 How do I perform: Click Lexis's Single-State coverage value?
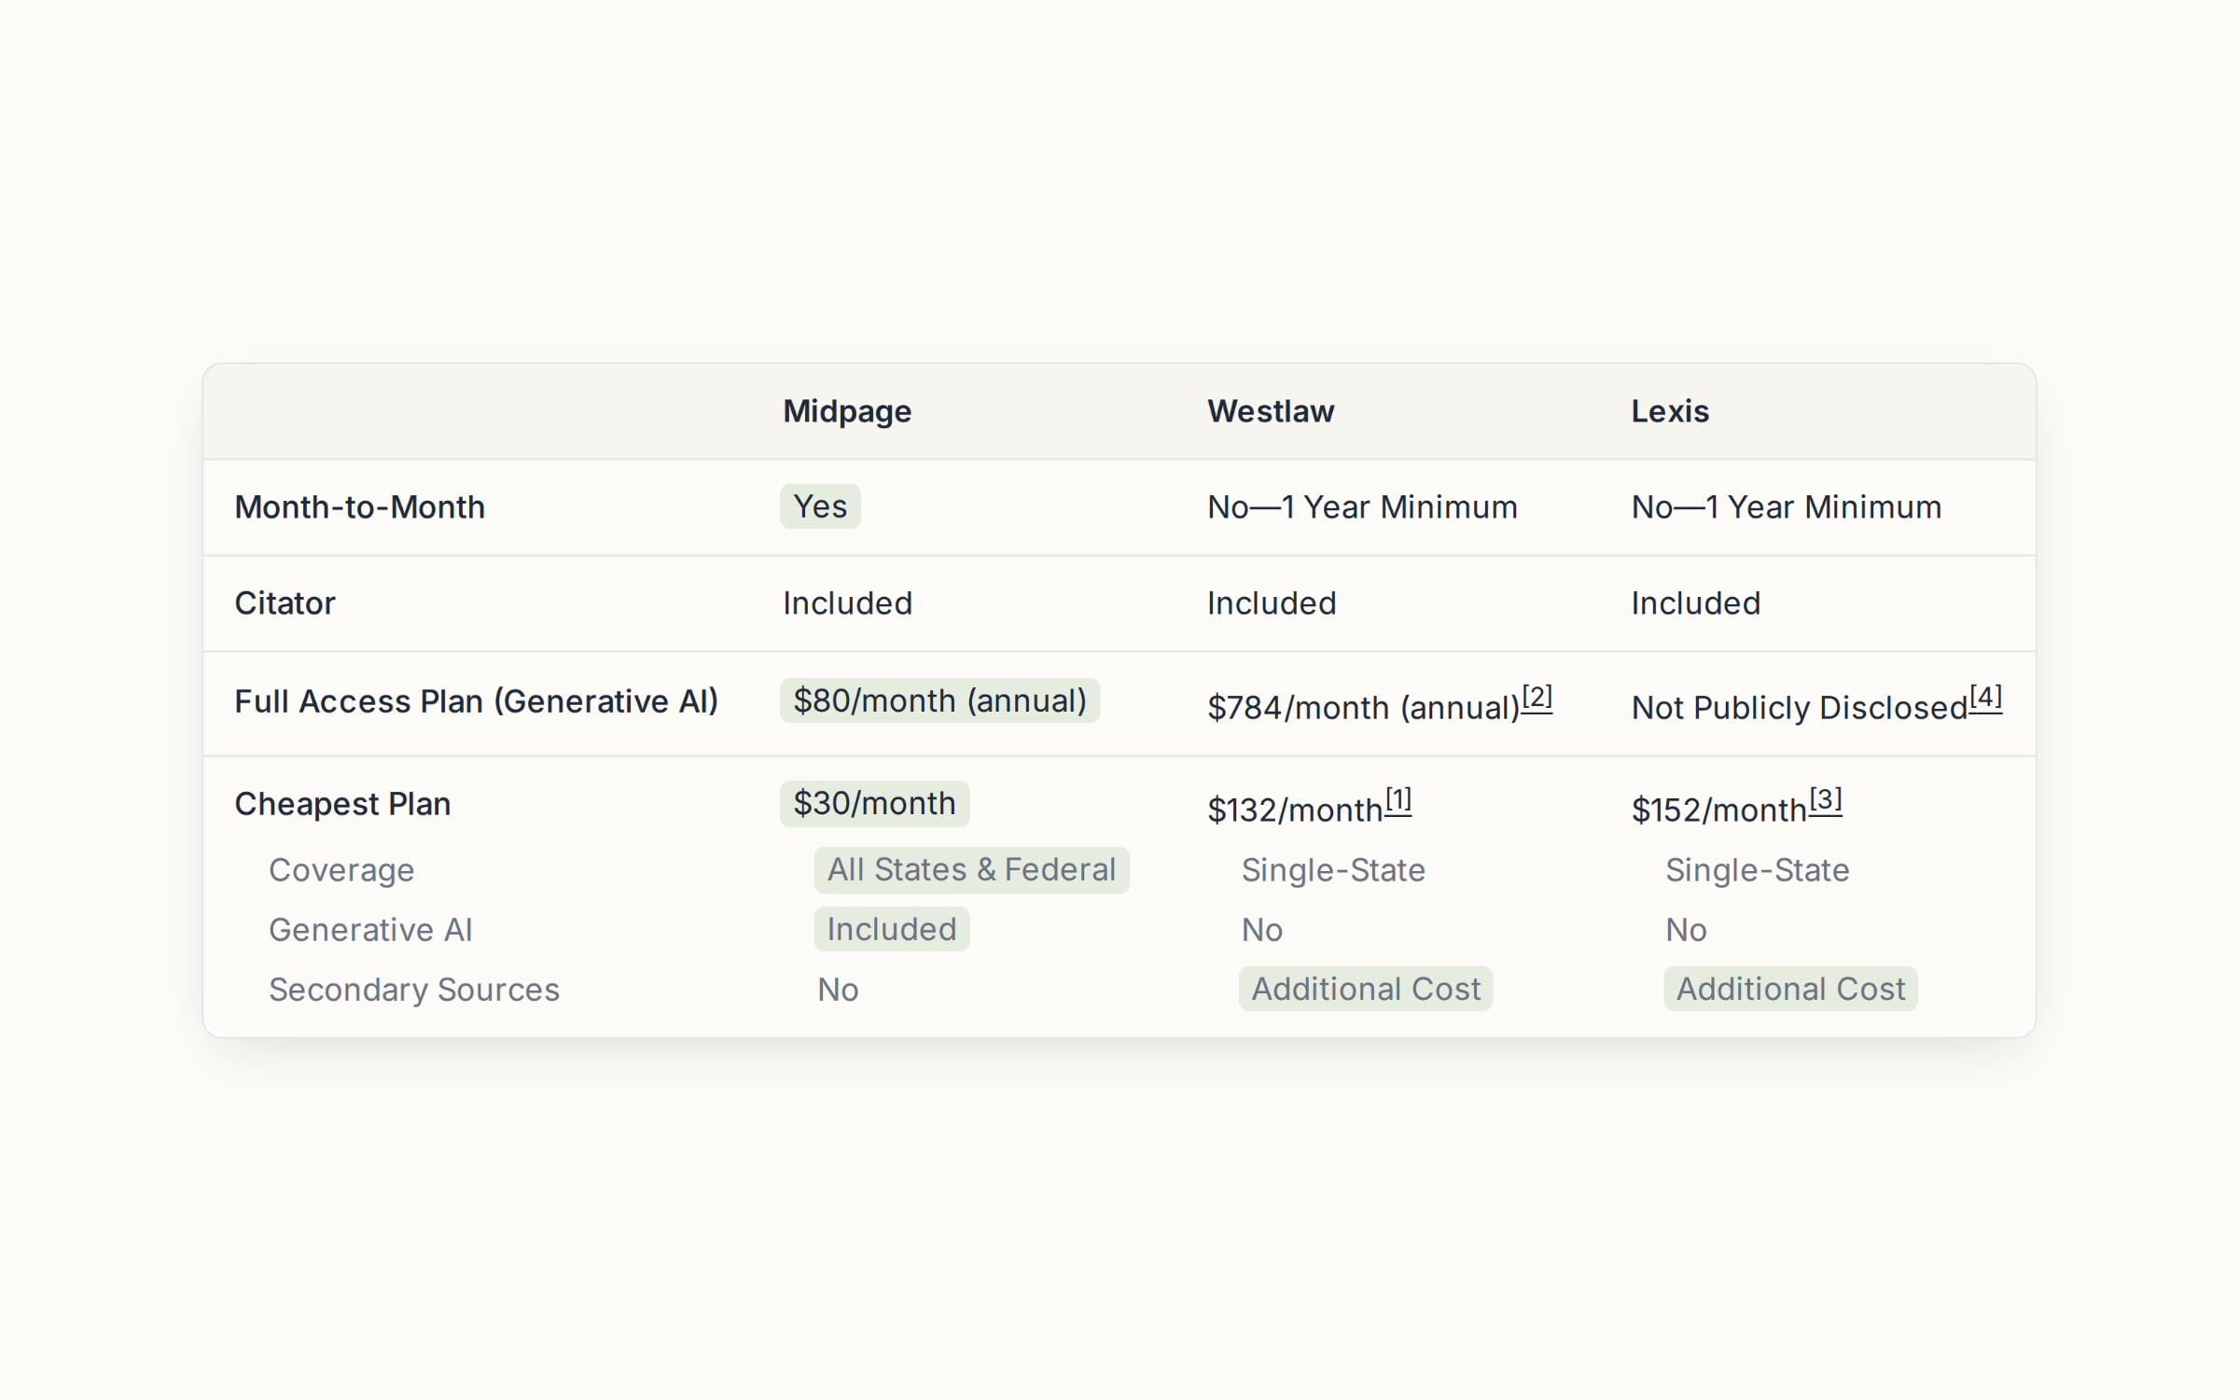tap(1758, 870)
